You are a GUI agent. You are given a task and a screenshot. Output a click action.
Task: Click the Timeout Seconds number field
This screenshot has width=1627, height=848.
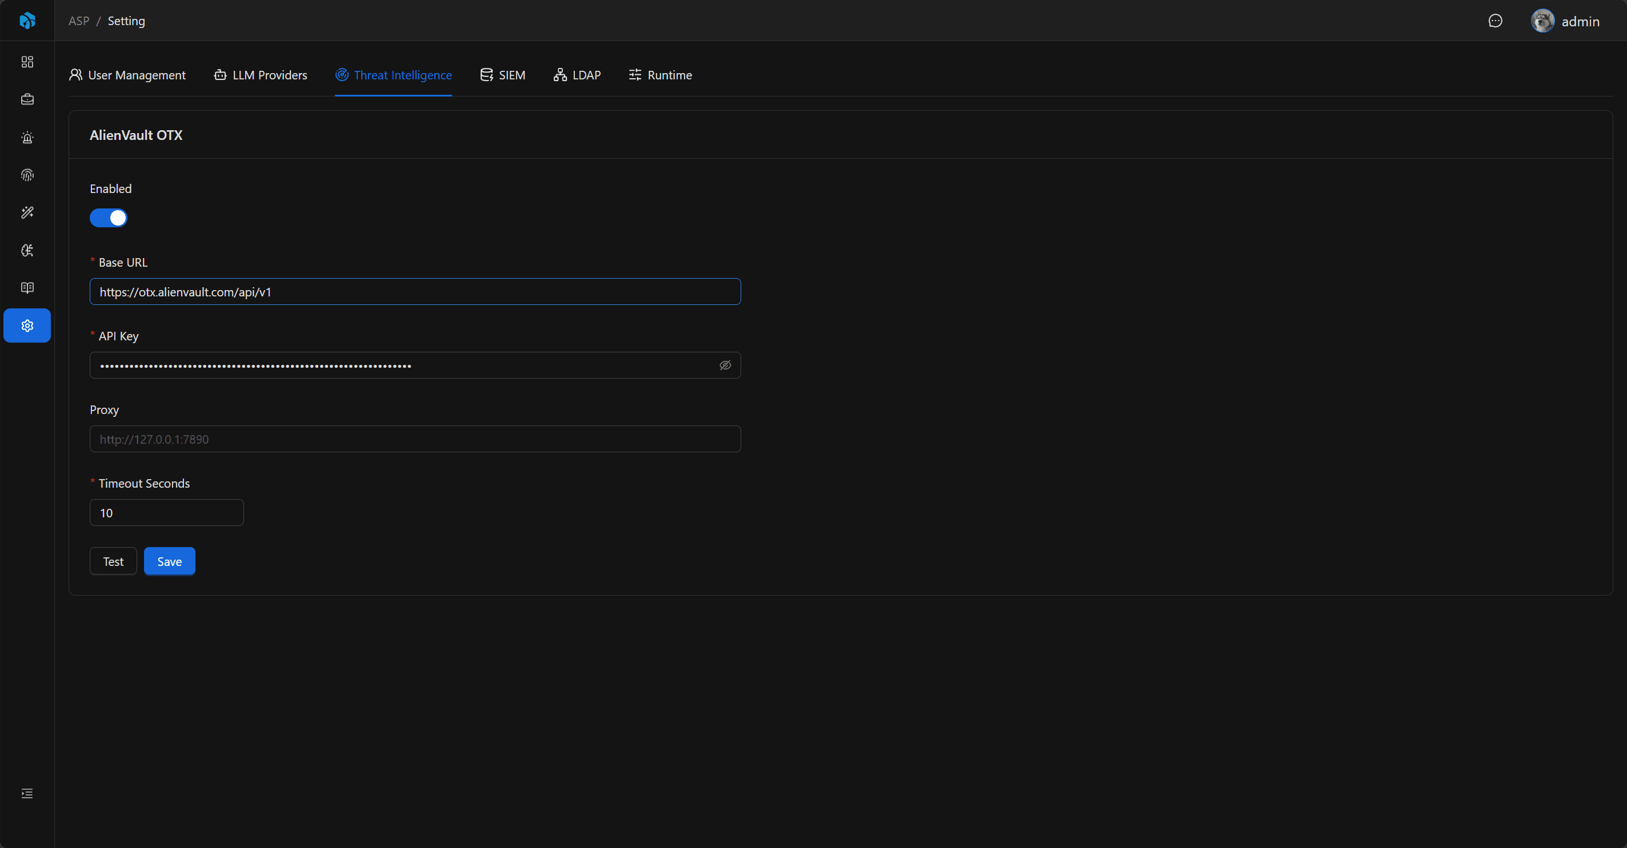[167, 512]
